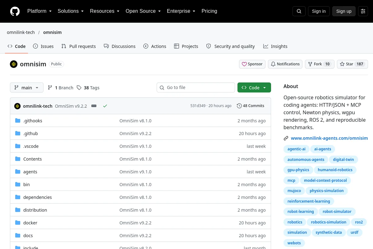
Task: Visit www.omnilink-agents.com/omnisim link
Action: click(x=329, y=138)
